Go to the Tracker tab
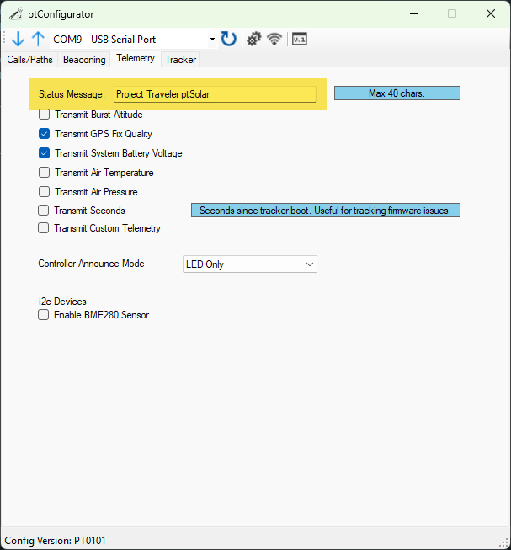 (180, 60)
